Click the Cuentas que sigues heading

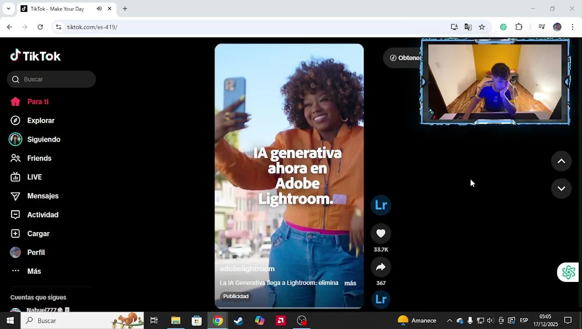[38, 297]
